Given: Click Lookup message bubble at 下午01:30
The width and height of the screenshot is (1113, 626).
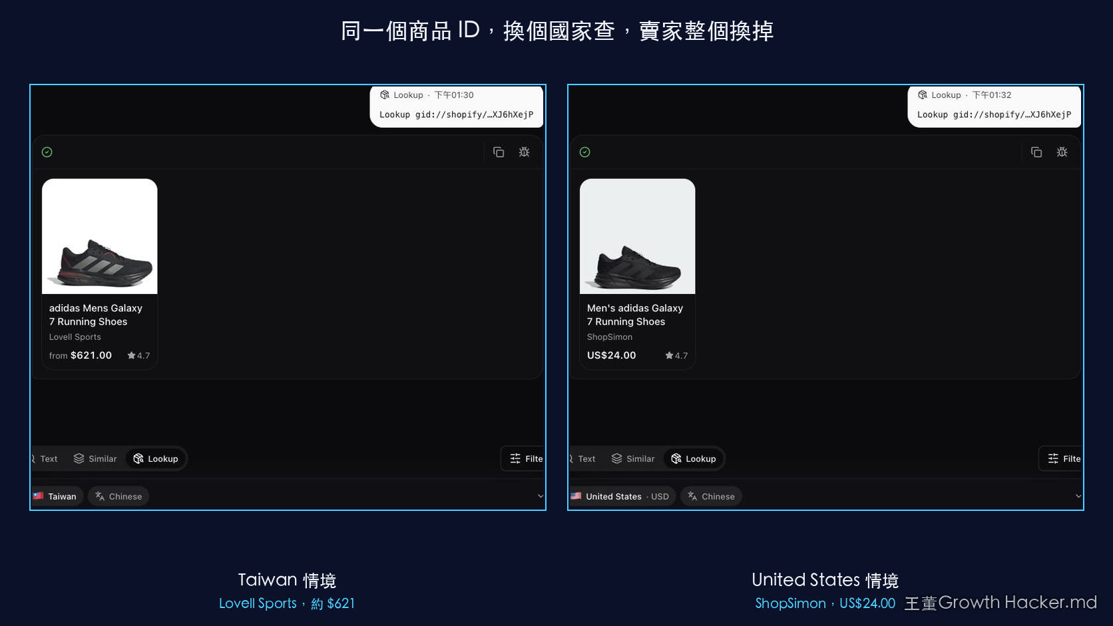Looking at the screenshot, I should tap(457, 106).
